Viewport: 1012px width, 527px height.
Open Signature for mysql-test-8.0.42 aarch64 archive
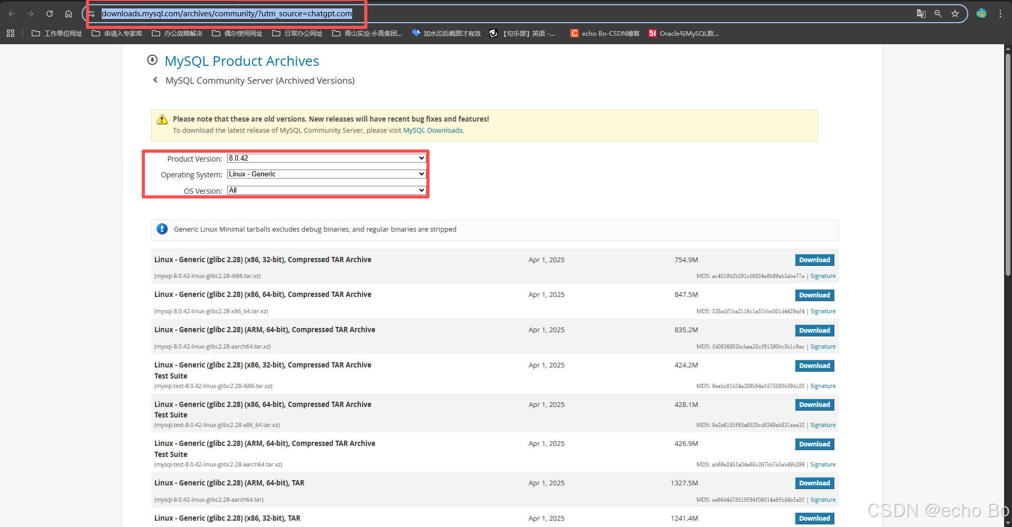point(823,464)
